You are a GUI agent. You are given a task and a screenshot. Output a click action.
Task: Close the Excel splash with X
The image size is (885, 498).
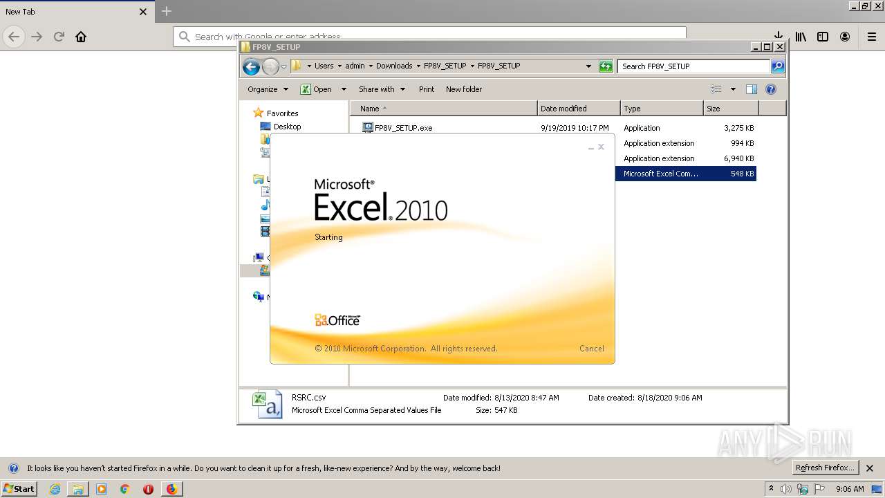pyautogui.click(x=601, y=147)
